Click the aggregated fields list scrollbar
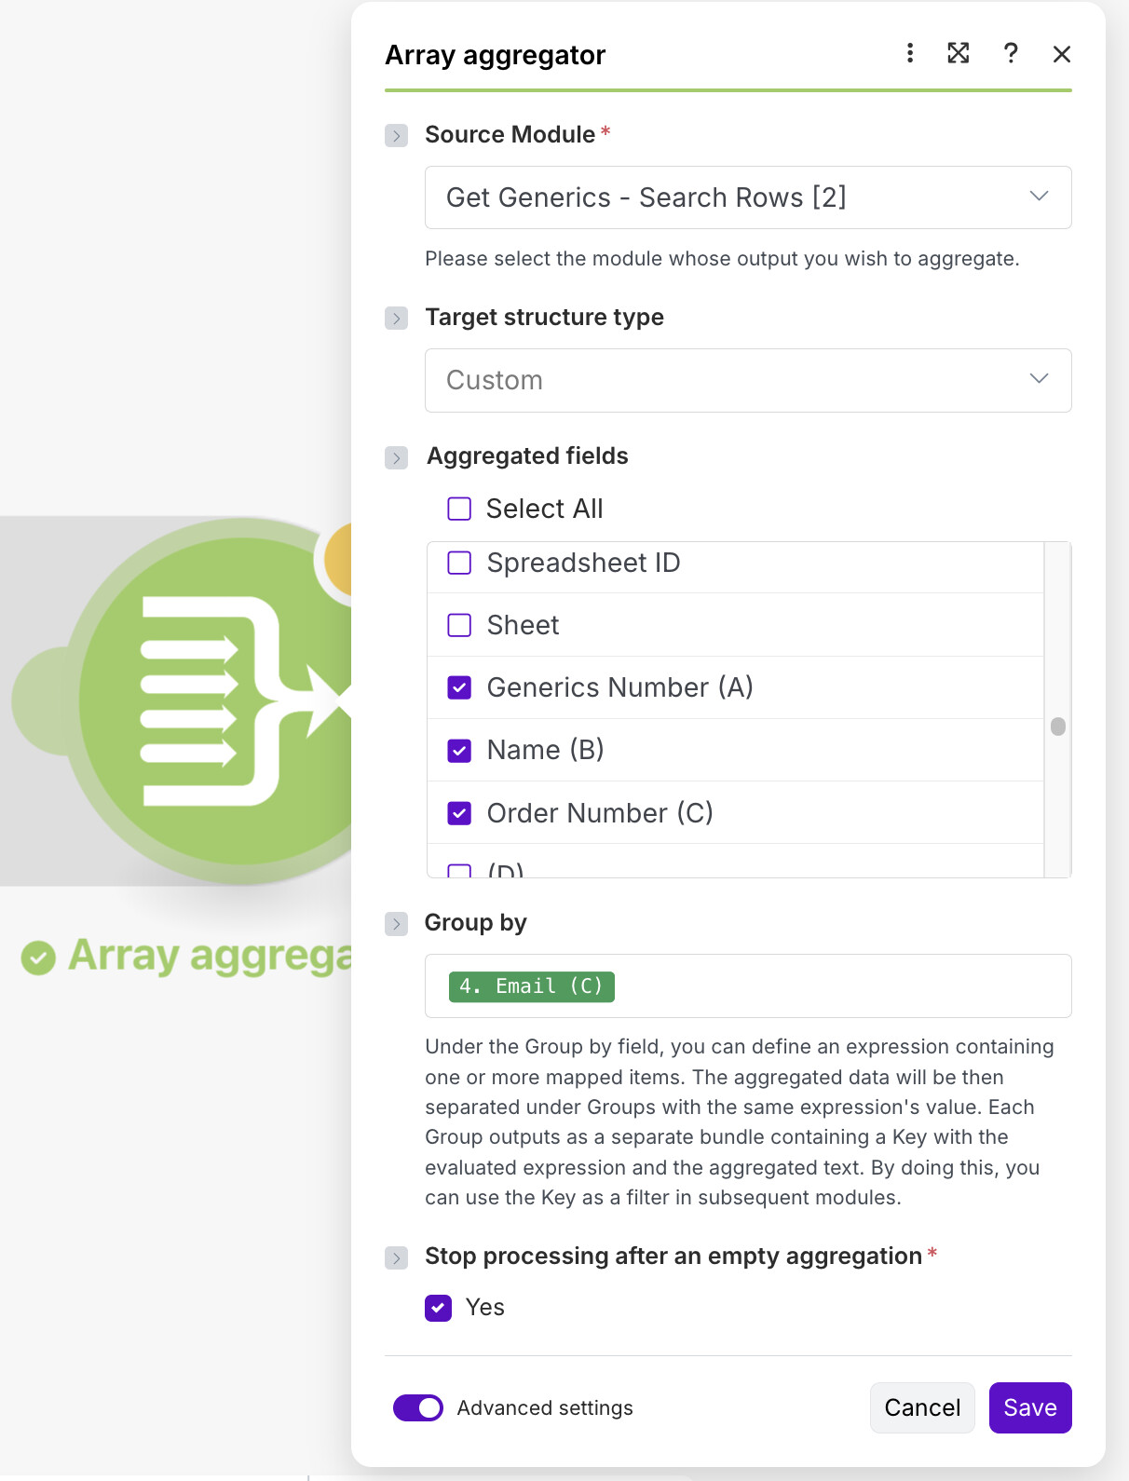The height and width of the screenshot is (1481, 1129). [1057, 727]
